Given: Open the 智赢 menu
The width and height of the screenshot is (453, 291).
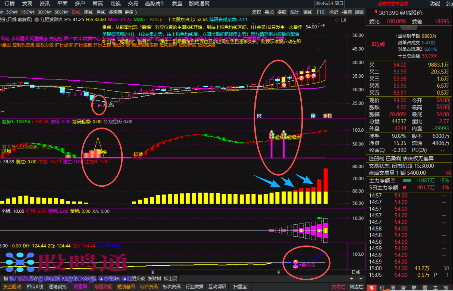Looking at the screenshot, I should tap(98, 4).
